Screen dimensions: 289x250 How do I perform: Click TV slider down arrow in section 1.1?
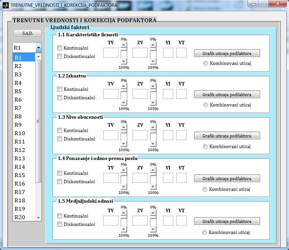tap(124, 61)
